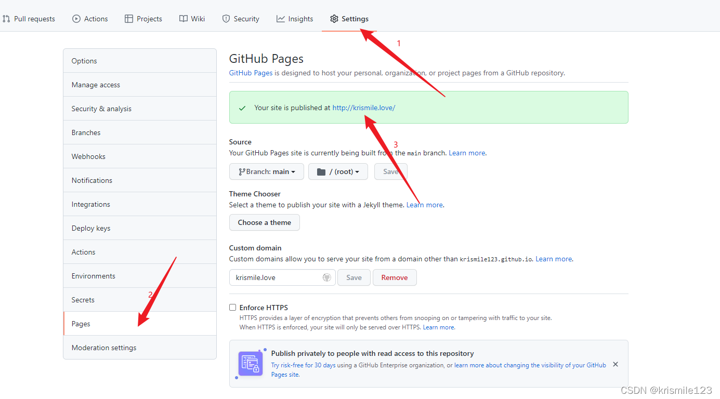The image size is (720, 399).
Task: Click the Actions play circle icon
Action: [x=76, y=19]
